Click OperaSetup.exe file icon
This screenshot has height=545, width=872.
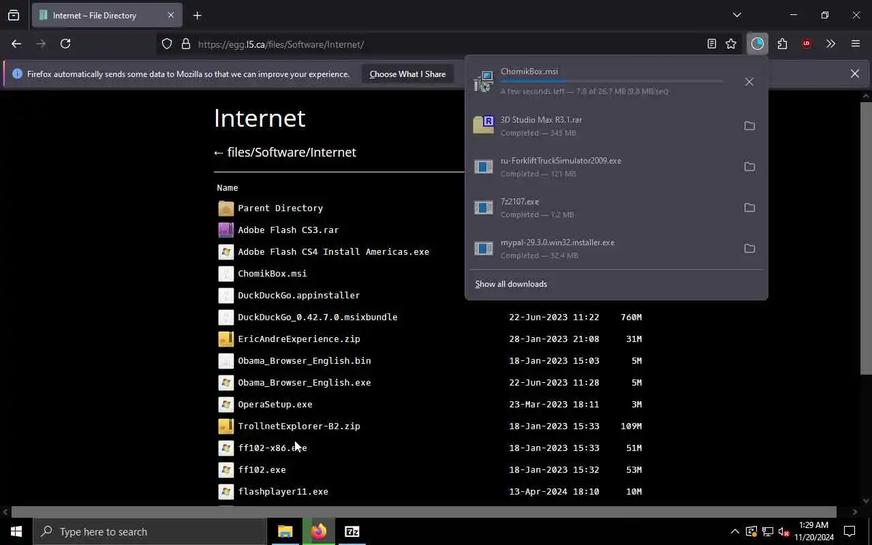[x=225, y=404]
